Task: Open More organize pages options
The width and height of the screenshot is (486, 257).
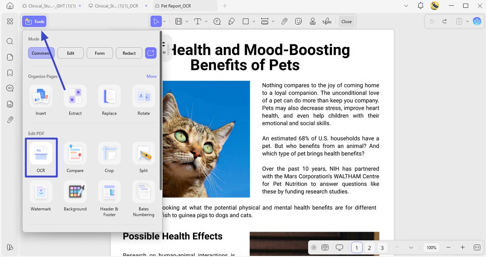Action: click(x=151, y=76)
